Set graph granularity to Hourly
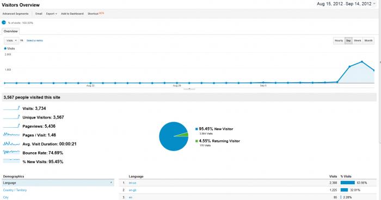The height and width of the screenshot is (200, 381). click(x=339, y=41)
